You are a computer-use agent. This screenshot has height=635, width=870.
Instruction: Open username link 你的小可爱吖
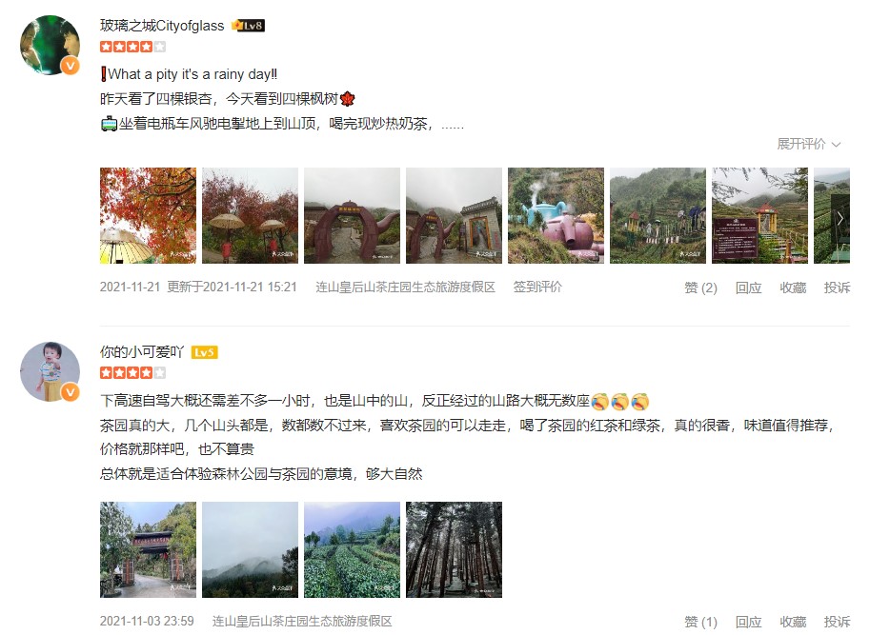coord(142,352)
